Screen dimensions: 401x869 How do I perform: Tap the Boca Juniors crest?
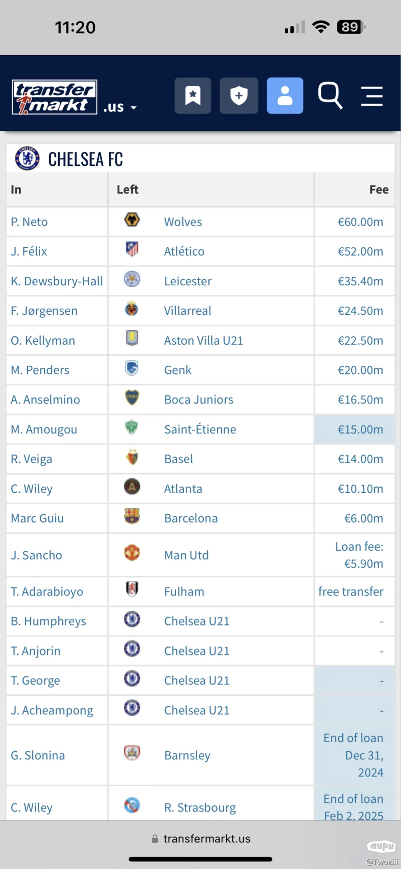[x=132, y=398]
